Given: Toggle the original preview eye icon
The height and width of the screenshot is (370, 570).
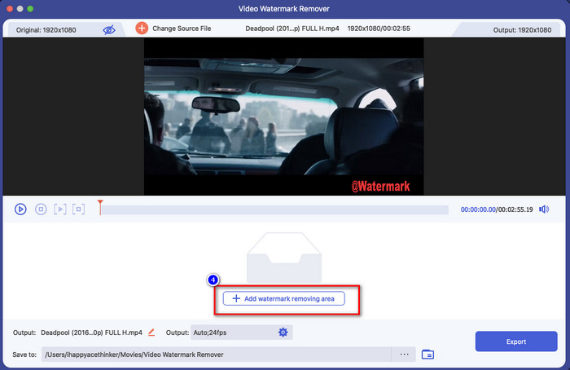Looking at the screenshot, I should point(108,30).
